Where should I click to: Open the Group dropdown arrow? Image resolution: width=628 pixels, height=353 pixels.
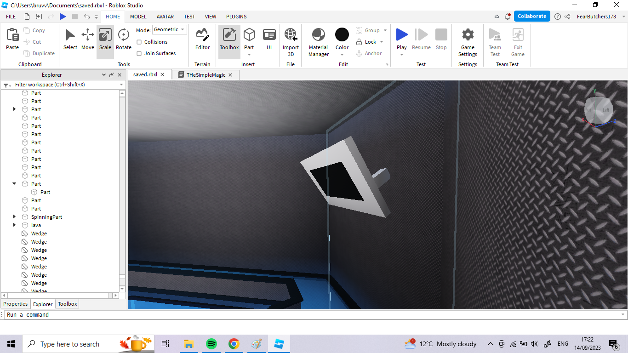tap(385, 30)
